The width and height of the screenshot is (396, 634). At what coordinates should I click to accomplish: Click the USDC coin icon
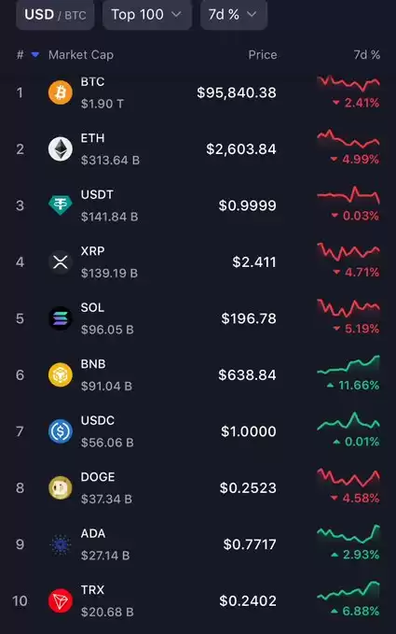(61, 431)
